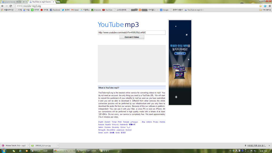The image size is (272, 153).
Task: Click the Windows 8 laptops ad banner
Action: pyautogui.click(x=180, y=62)
